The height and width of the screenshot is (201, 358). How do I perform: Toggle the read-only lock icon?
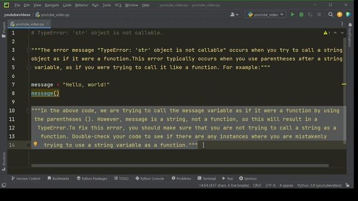click(347, 185)
